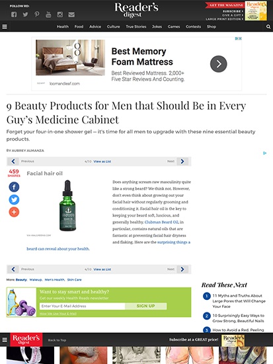Open the email envelope icon in header
This screenshot has width=273, height=364.
point(71,15)
